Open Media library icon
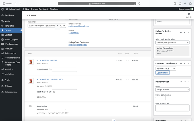This screenshot has width=194, height=121. coord(2,21)
